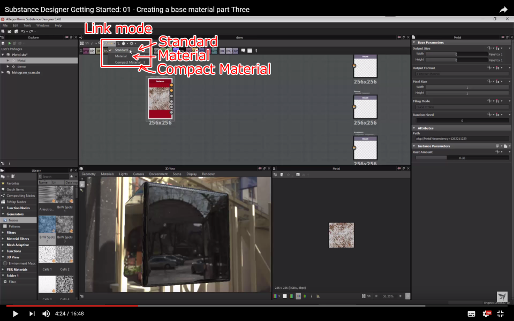Adjust the Output Size Width slider
Image resolution: width=514 pixels, height=321 pixels.
(x=456, y=54)
